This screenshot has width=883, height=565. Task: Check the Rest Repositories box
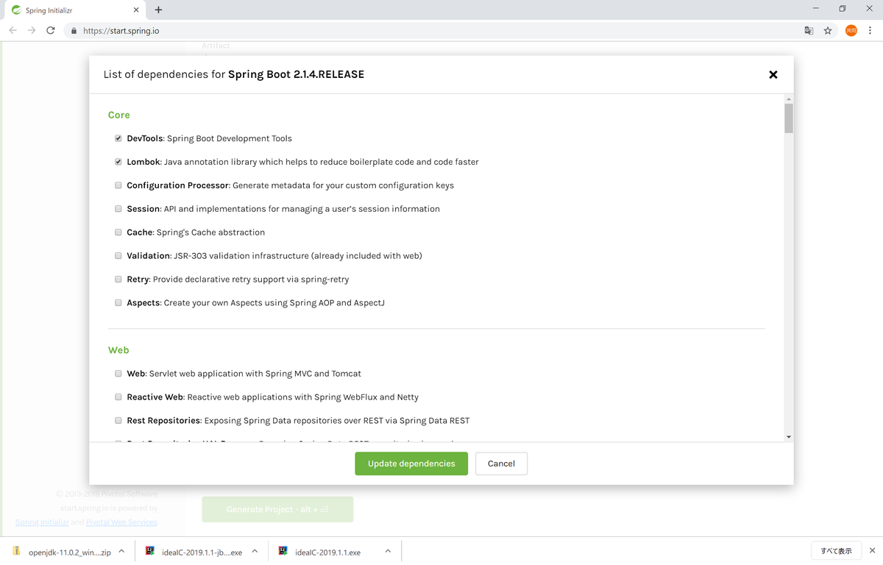click(x=118, y=421)
